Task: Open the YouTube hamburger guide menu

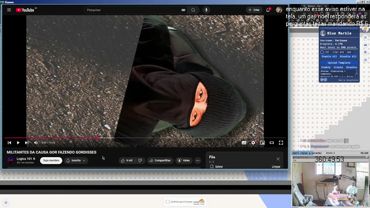Action: click(9, 10)
